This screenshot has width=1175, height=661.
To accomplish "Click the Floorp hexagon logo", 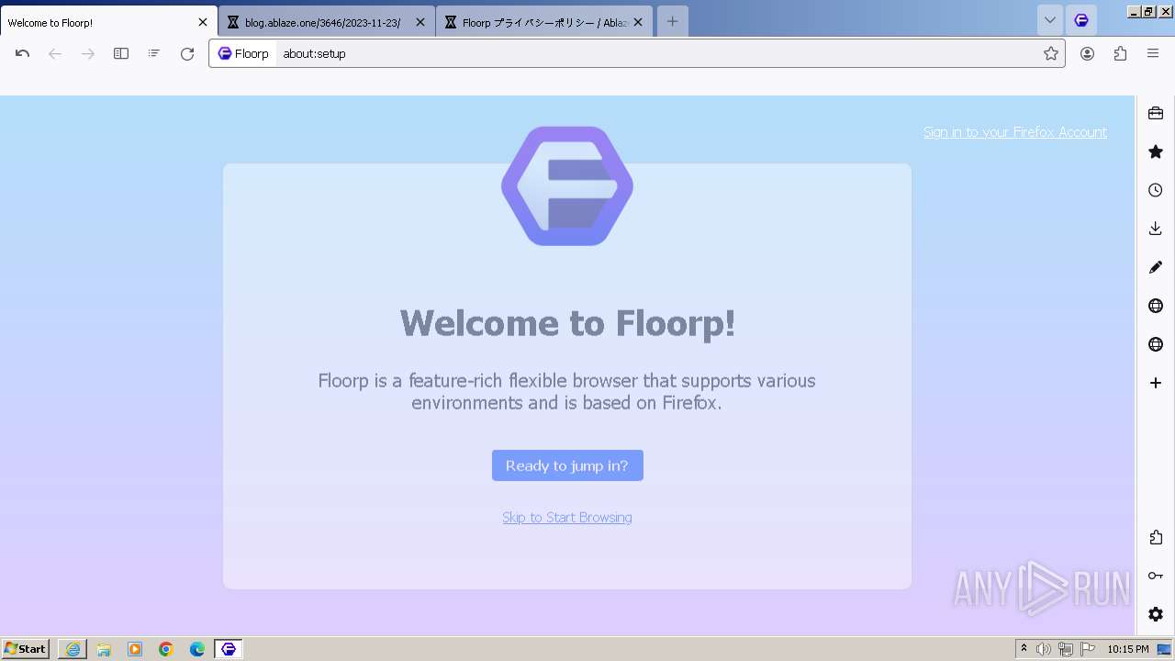I will point(567,186).
